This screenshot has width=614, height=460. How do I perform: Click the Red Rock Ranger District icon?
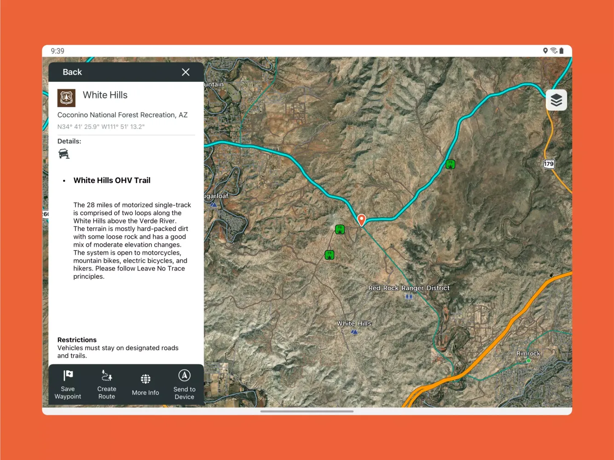pos(409,297)
